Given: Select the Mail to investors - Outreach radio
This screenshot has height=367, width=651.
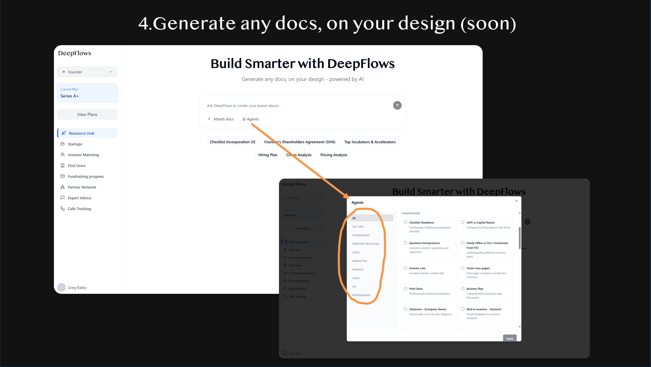Looking at the screenshot, I should point(463,309).
